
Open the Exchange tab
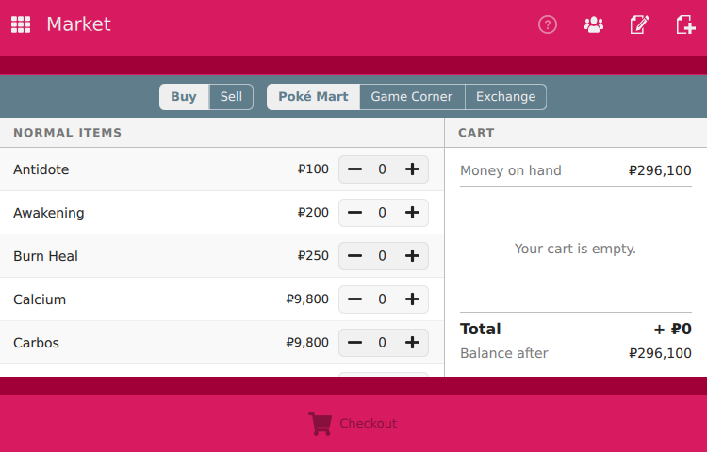(506, 97)
